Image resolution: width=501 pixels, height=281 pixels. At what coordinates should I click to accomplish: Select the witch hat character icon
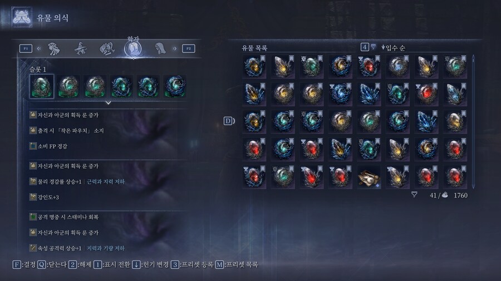(x=81, y=49)
